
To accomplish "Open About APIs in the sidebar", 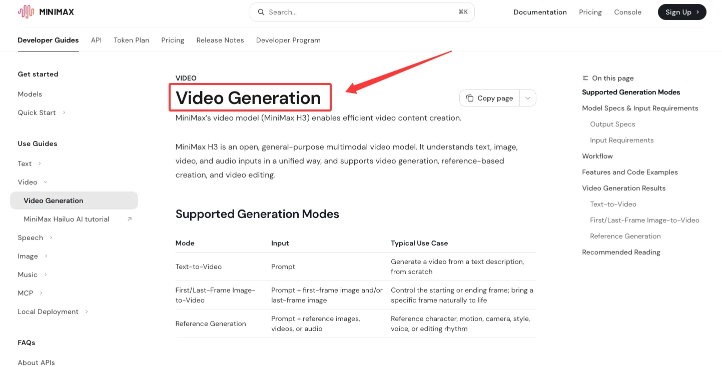I will coord(37,362).
